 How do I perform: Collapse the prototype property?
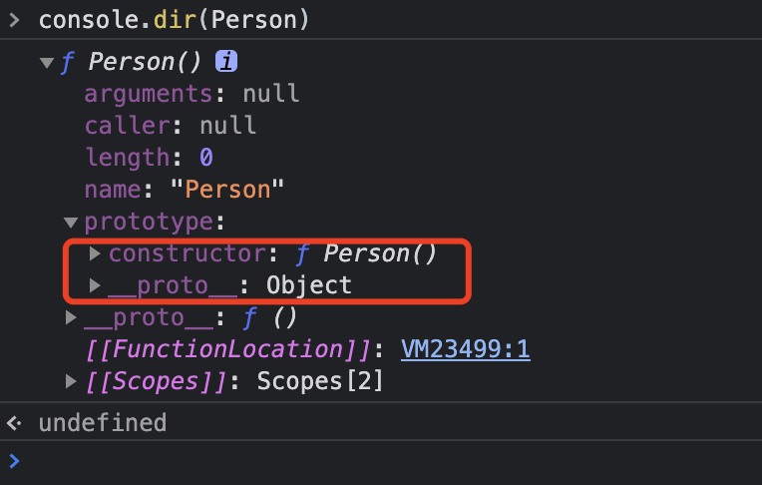71,223
